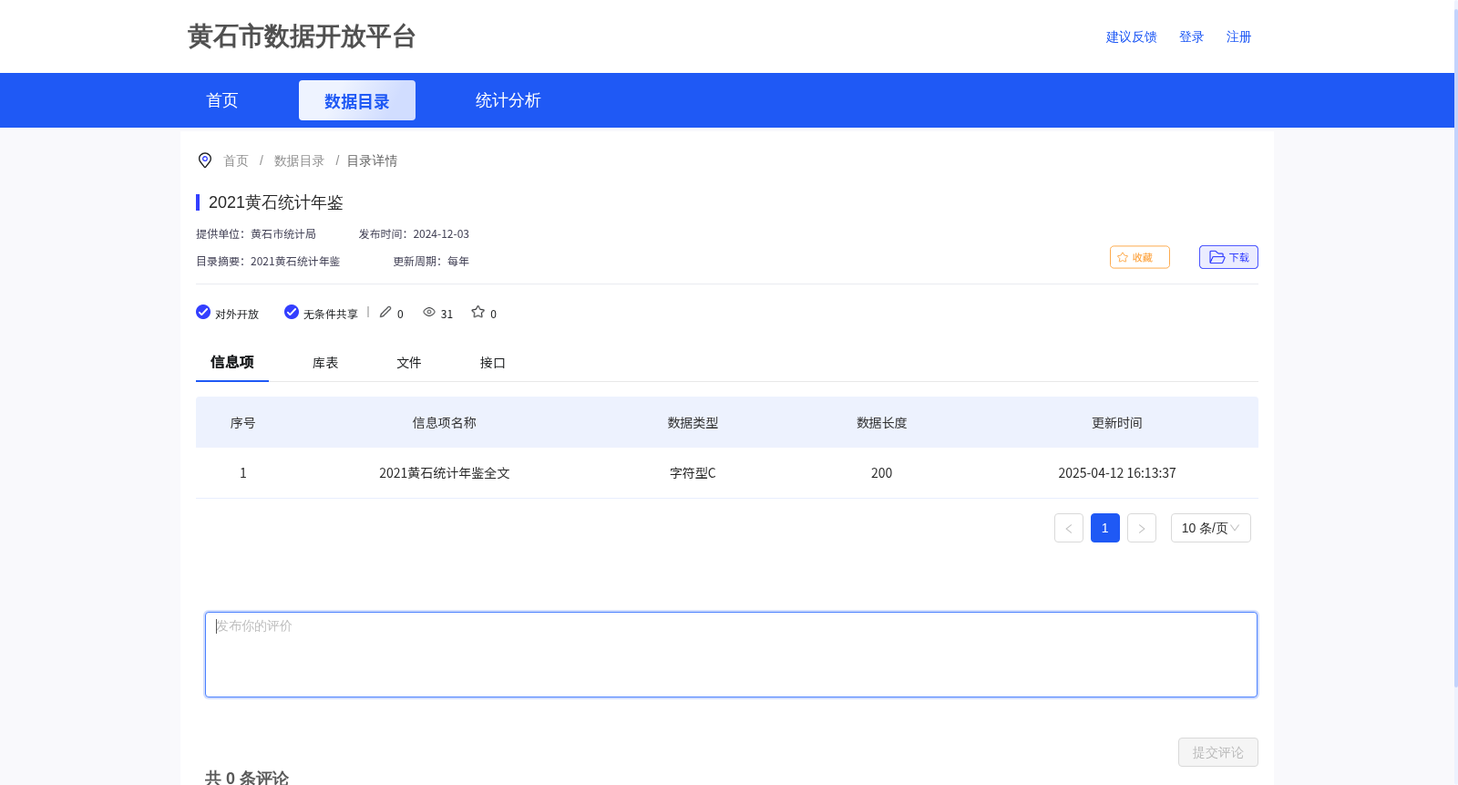Click the 2025-04-12 16:13:37 update time cell
The image size is (1458, 785).
[x=1117, y=473]
